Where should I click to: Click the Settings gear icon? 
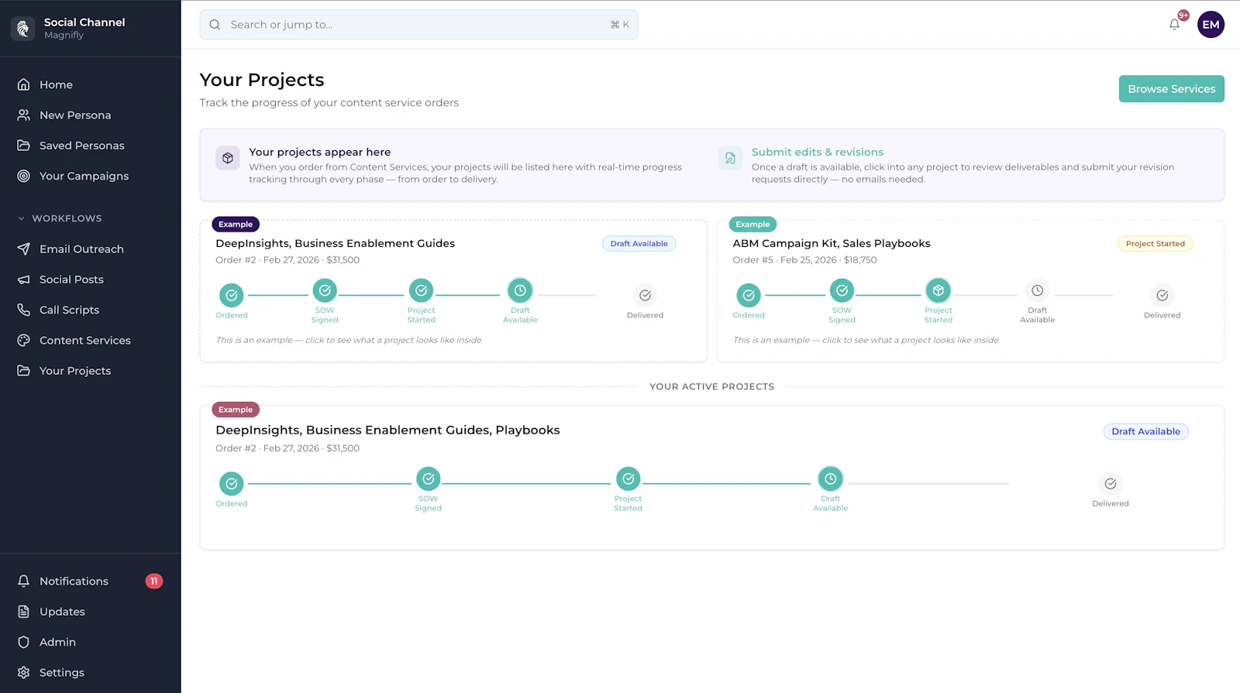tap(24, 672)
